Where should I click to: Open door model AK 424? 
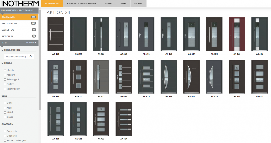pos(124,119)
